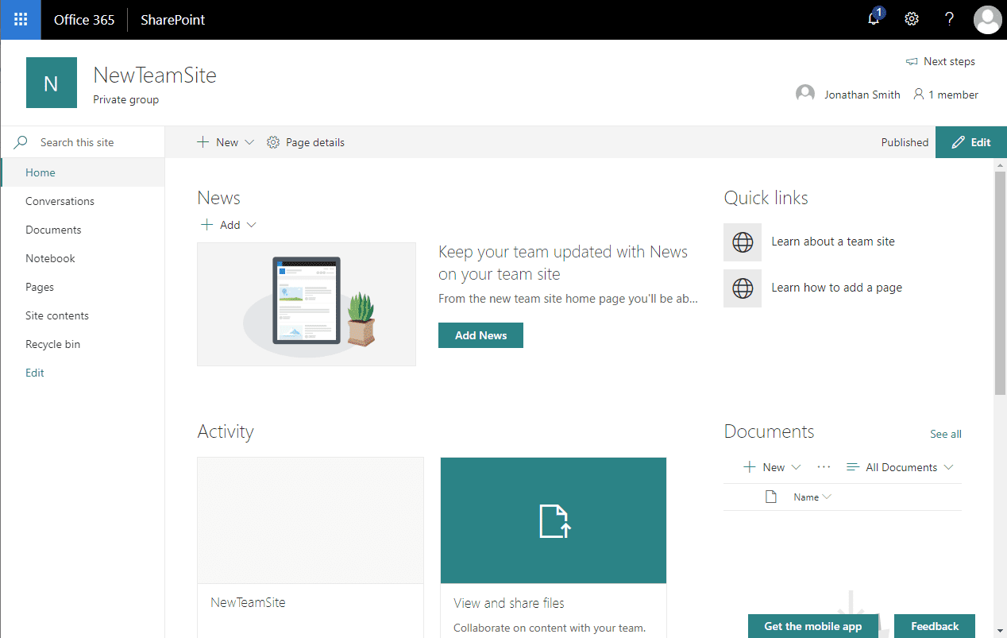This screenshot has width=1007, height=638.
Task: Click the file type column icon in Documents
Action: coord(770,497)
